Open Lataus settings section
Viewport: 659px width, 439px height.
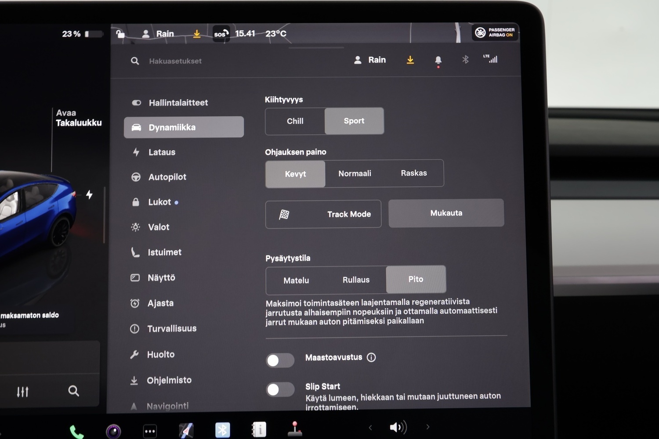point(184,152)
